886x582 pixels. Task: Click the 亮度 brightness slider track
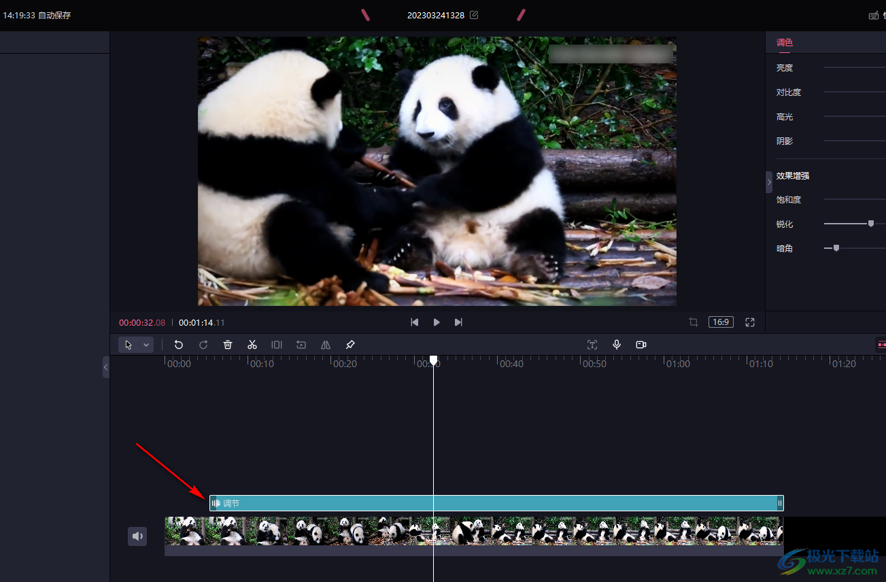tap(855, 67)
